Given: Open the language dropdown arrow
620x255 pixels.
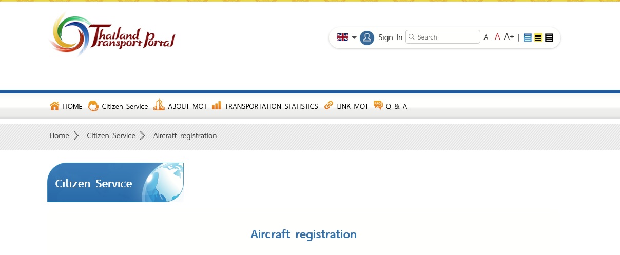Looking at the screenshot, I should (354, 37).
